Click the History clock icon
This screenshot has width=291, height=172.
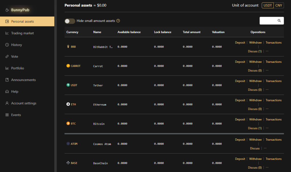coord(7,45)
